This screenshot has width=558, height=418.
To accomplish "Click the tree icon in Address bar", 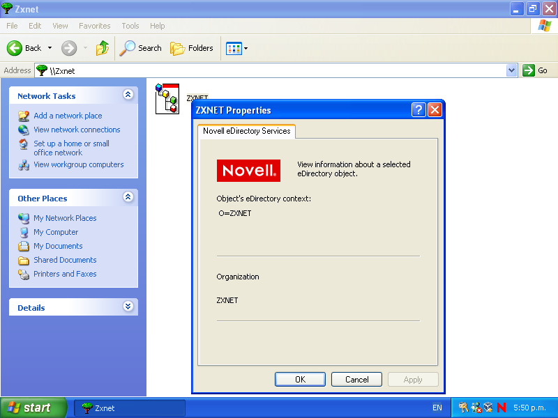I will click(42, 70).
